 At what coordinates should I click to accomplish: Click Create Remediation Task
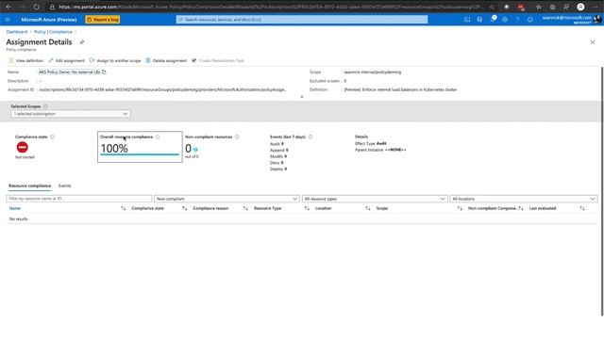(x=218, y=60)
